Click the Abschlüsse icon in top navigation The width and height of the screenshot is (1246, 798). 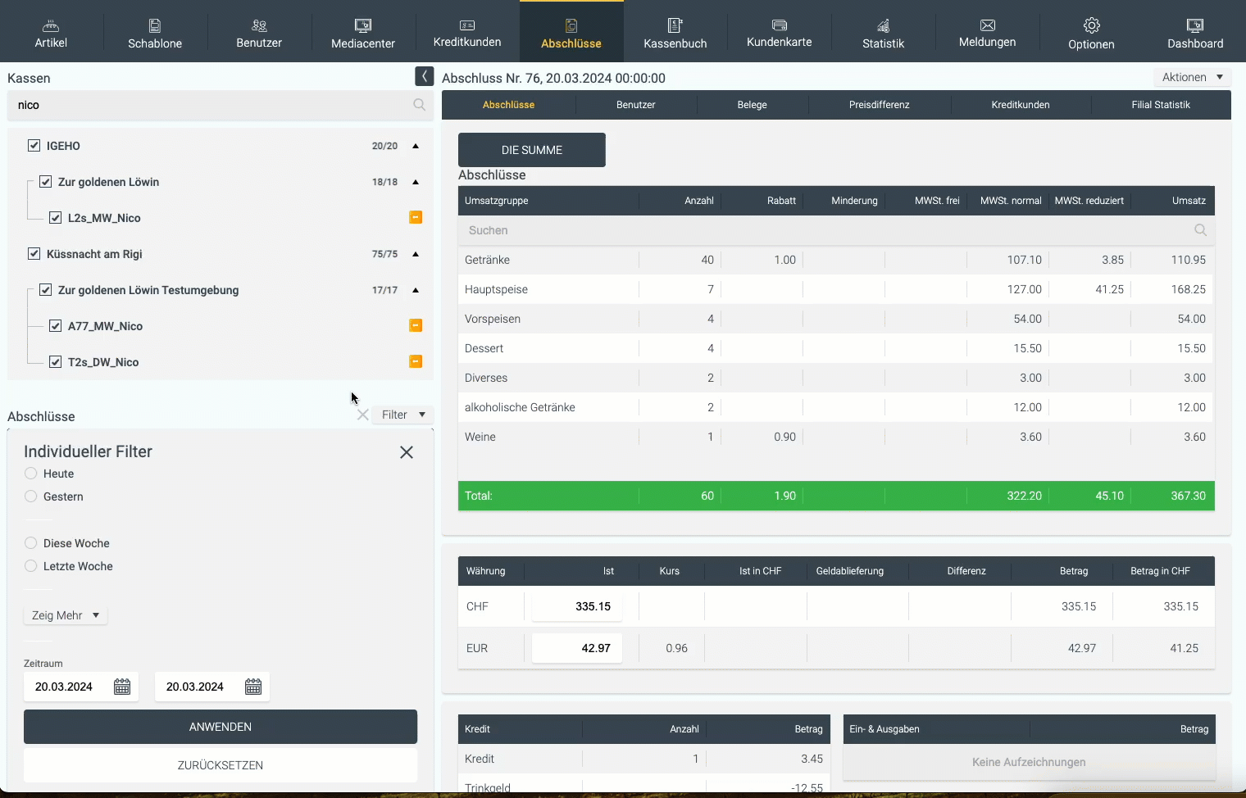click(x=571, y=25)
